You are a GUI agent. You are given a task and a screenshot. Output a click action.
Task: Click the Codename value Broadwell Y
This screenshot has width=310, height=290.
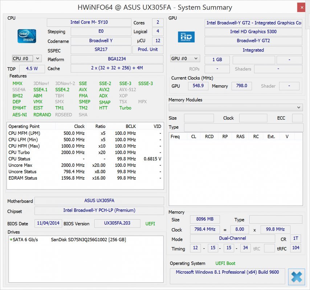(x=101, y=41)
